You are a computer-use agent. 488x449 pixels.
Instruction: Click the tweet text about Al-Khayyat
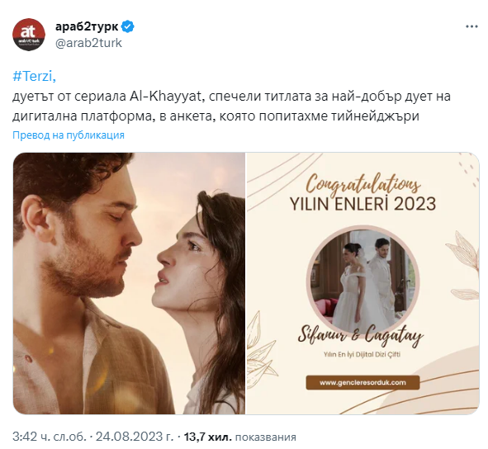pos(231,106)
